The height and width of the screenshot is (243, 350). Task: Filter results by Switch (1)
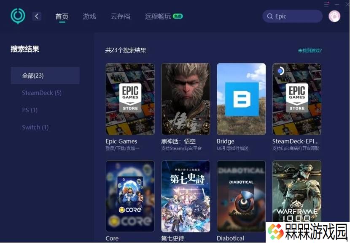[35, 127]
